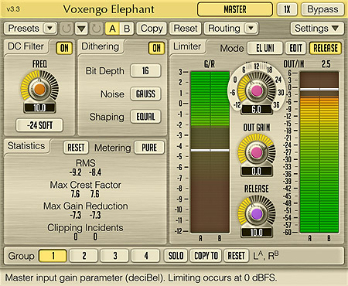
Task: Click the OUT GAIN knob
Action: point(256,152)
